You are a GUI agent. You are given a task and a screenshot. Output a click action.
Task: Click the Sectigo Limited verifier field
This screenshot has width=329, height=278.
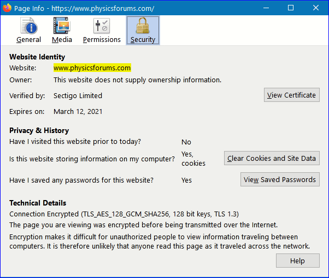pos(78,95)
